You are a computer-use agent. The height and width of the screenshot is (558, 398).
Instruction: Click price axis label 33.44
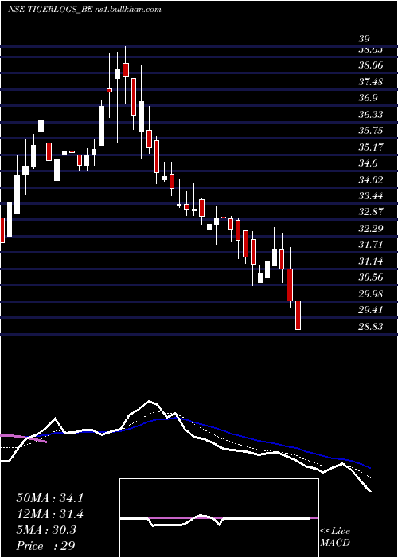[370, 196]
